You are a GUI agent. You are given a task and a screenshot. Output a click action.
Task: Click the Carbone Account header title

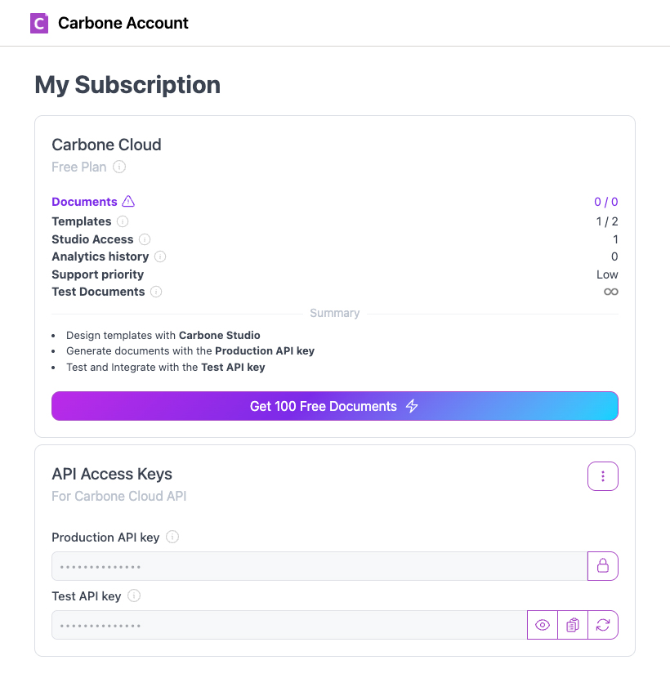[x=123, y=24]
